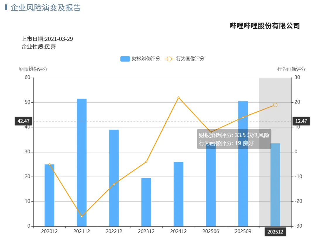Image resolution: width=316 pixels, height=244 pixels.
Task: Click the line point at 202312
Action: pyautogui.click(x=146, y=162)
